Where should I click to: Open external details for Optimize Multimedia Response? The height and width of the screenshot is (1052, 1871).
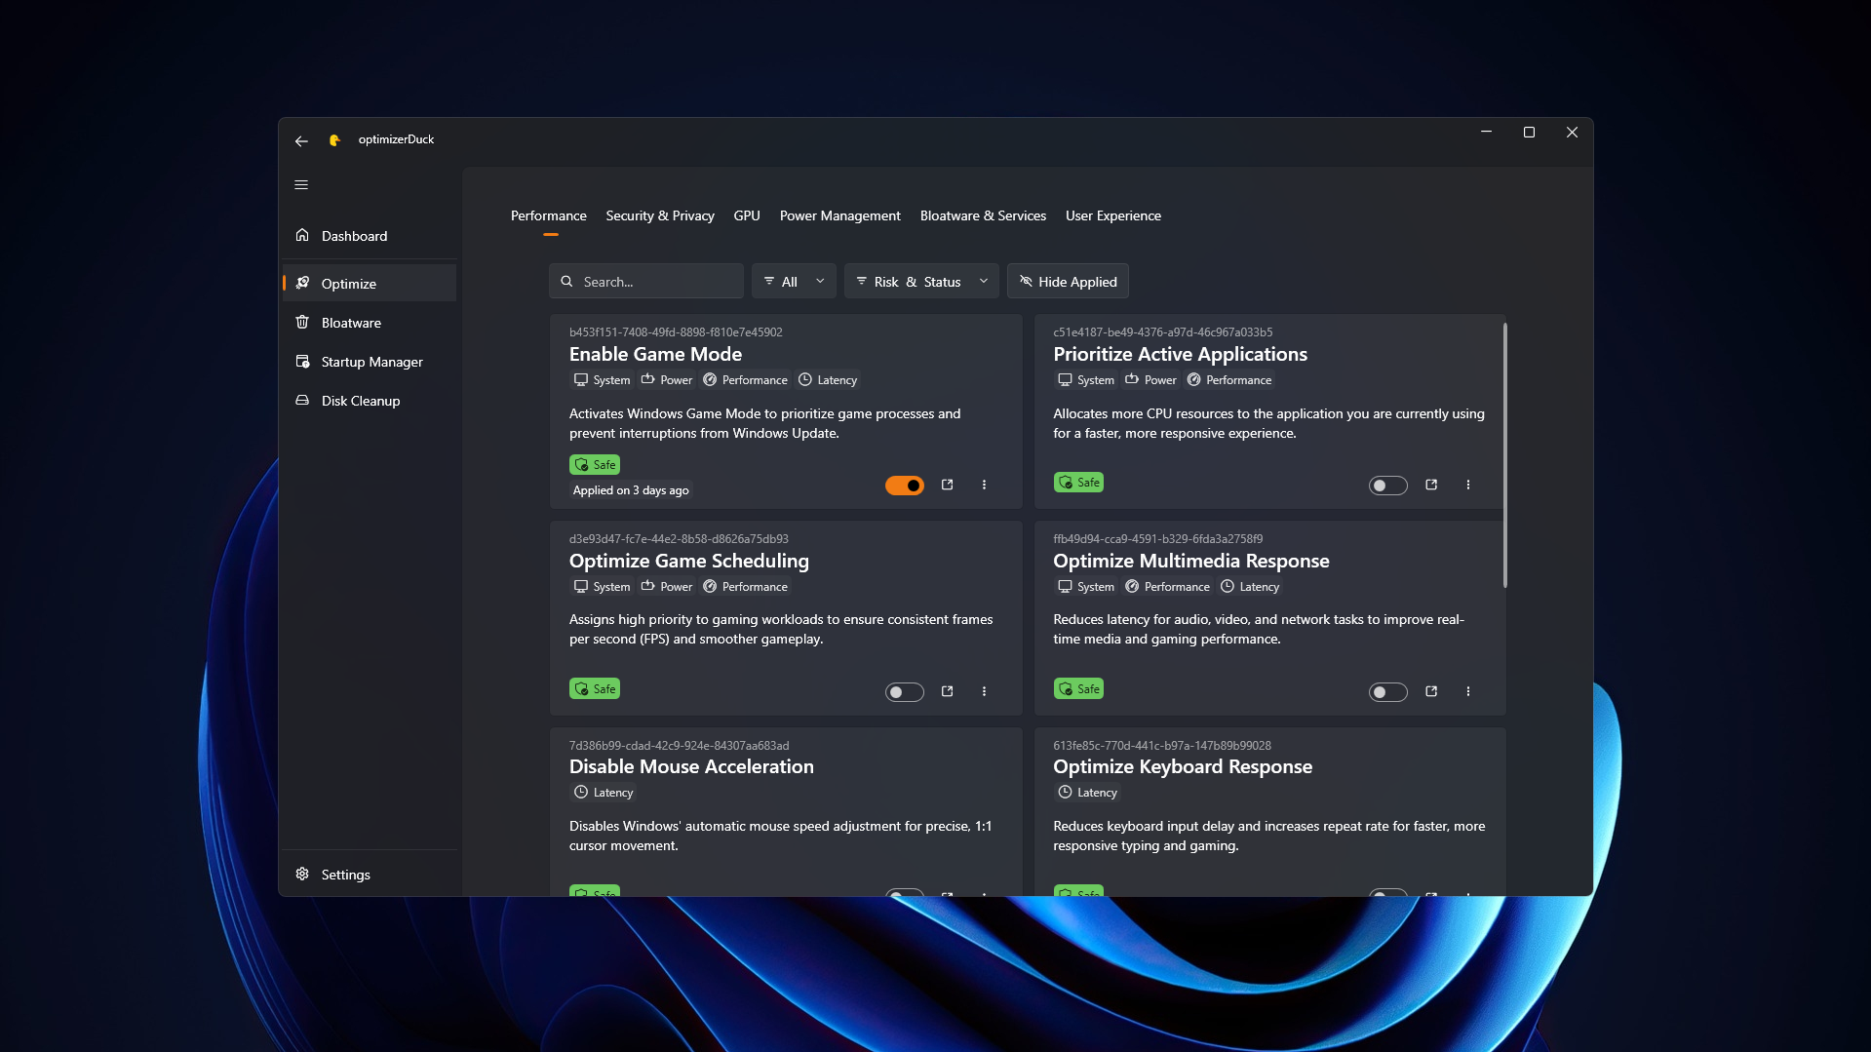[1431, 691]
